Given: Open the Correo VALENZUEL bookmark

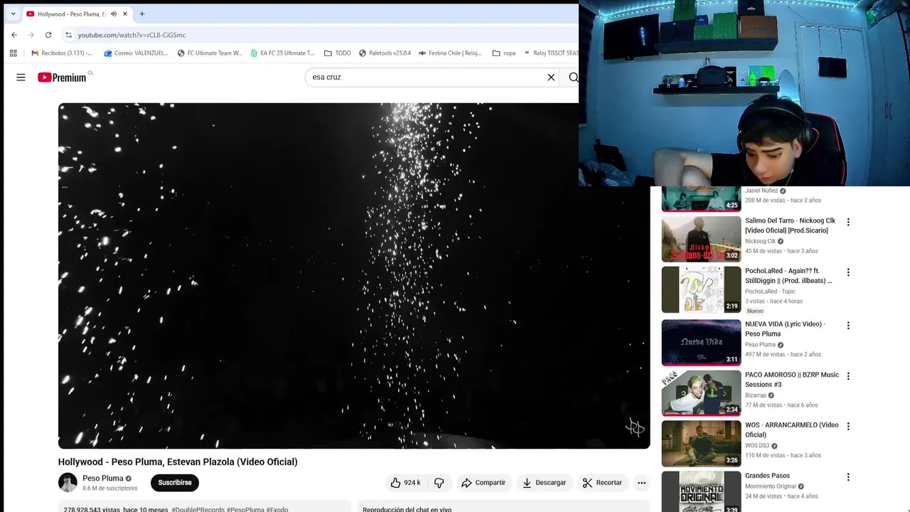Looking at the screenshot, I should click(x=136, y=53).
